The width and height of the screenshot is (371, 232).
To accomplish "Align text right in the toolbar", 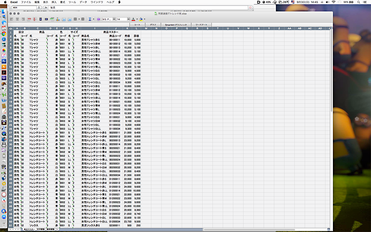I will pos(23,19).
